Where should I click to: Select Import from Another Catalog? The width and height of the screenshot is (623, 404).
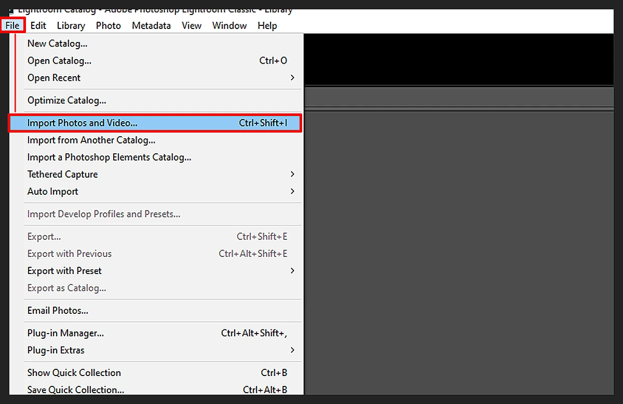point(91,140)
